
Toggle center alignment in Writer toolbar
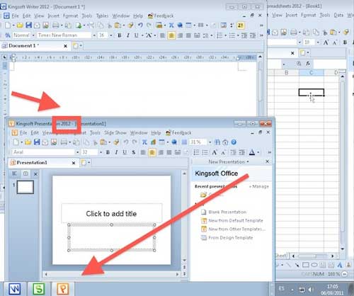(x=171, y=35)
